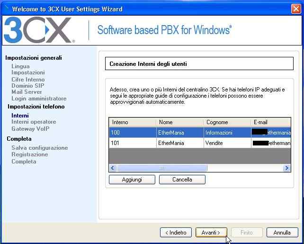Viewport: 304px width, 244px height.
Task: Open the Gateway VoIP step
Action: pos(30,128)
